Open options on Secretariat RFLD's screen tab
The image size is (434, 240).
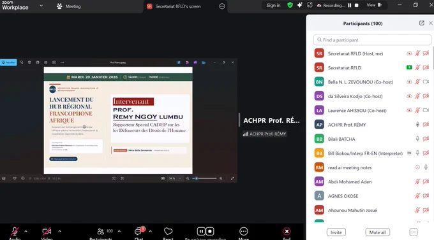point(222,6)
